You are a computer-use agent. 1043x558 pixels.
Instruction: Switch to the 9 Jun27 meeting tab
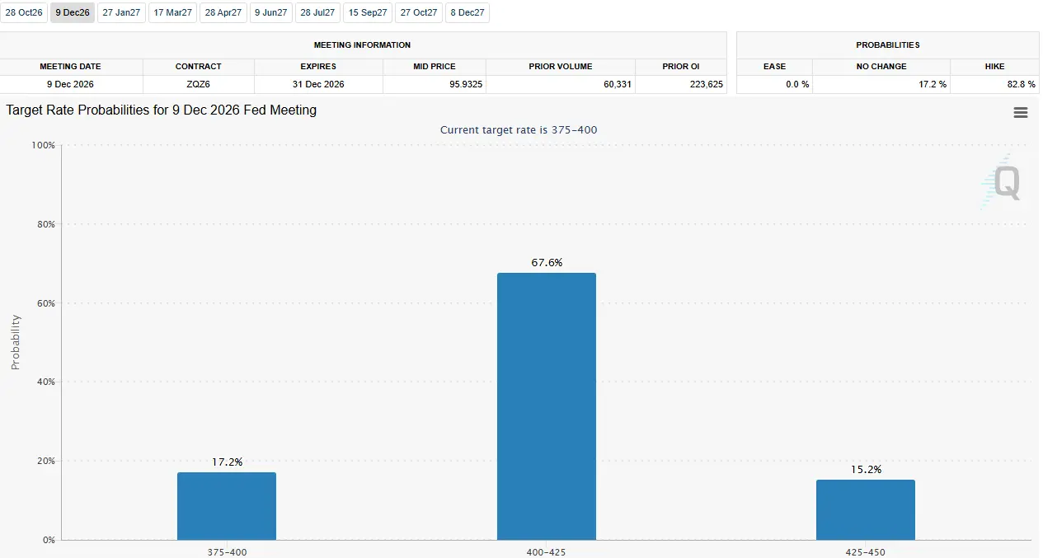coord(271,12)
